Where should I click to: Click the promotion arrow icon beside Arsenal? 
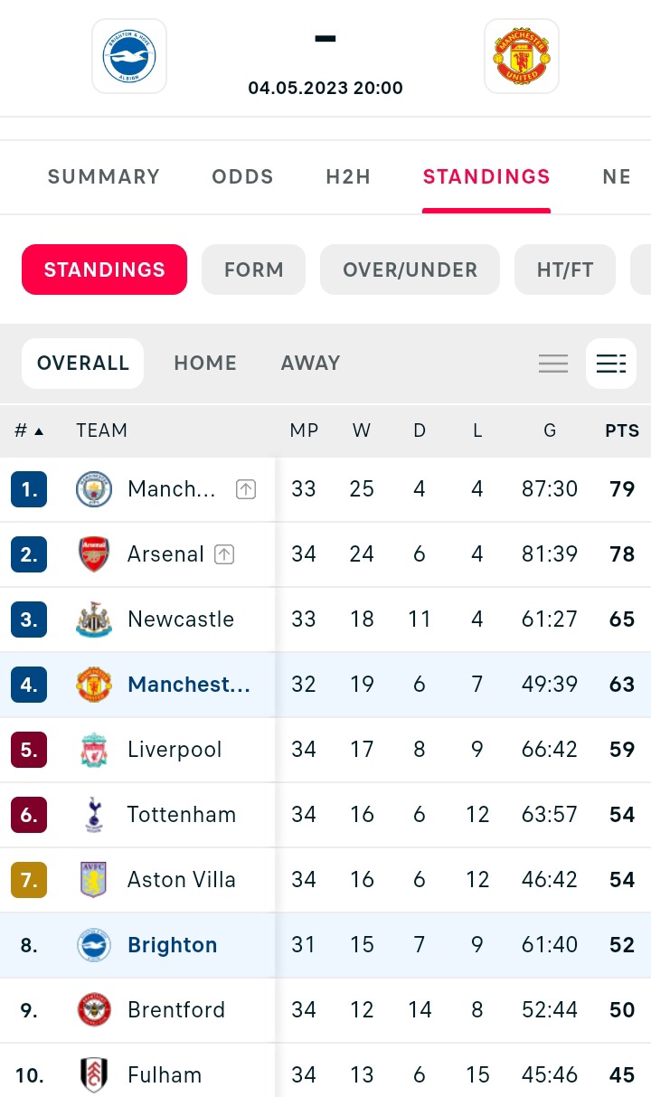click(224, 554)
